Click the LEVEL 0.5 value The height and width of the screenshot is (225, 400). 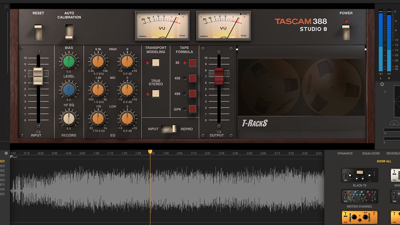tap(69, 100)
